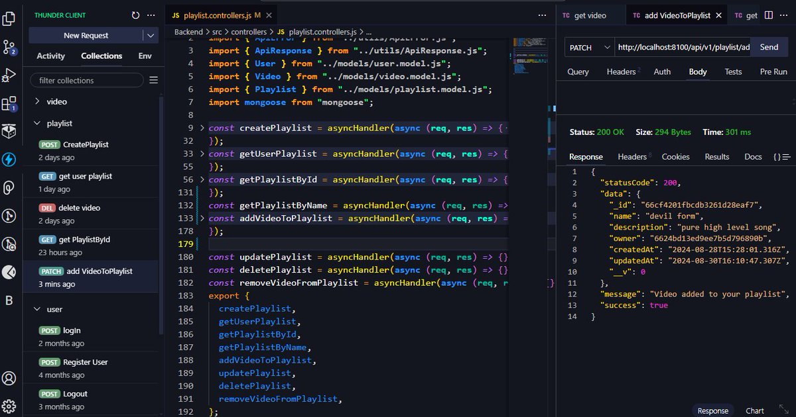This screenshot has width=796, height=417.
Task: Open the Pre Run tab
Action: [773, 71]
